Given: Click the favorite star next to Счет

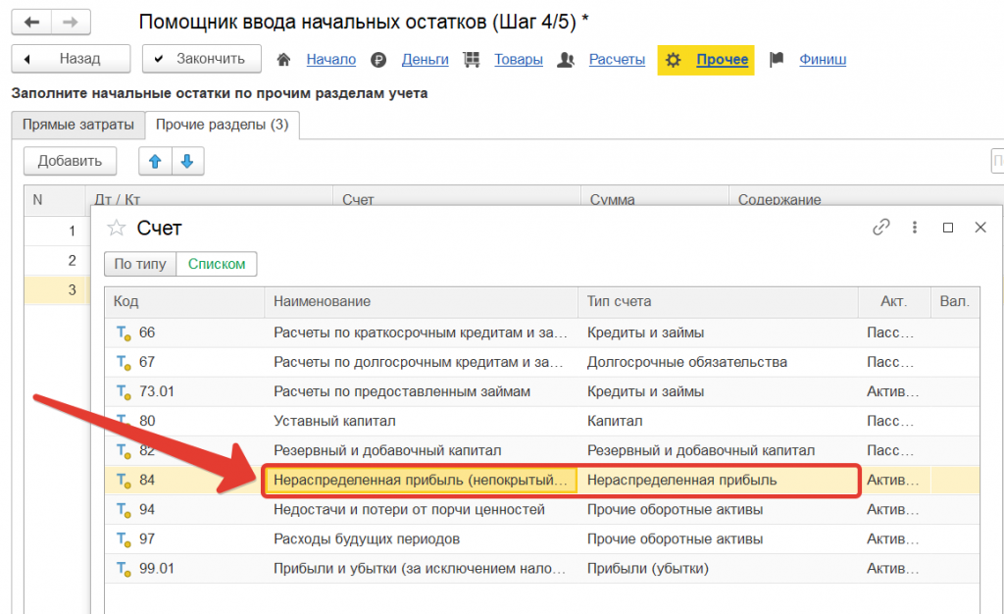Looking at the screenshot, I should [117, 228].
